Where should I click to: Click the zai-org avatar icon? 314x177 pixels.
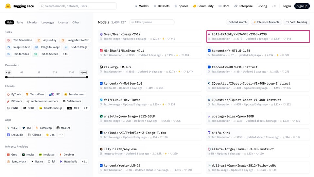[x=101, y=67]
